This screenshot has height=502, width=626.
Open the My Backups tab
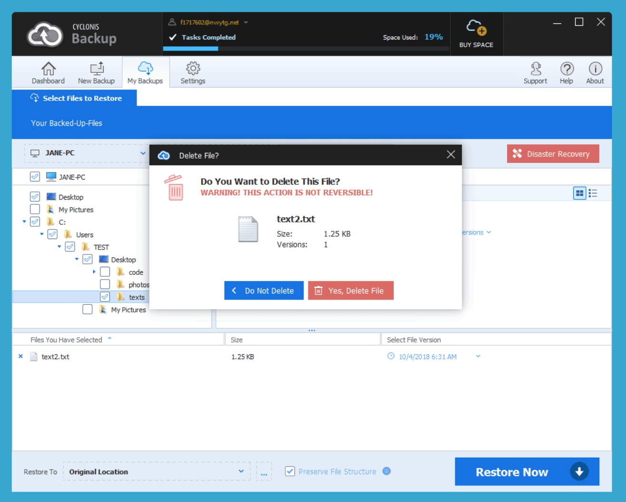pyautogui.click(x=145, y=73)
